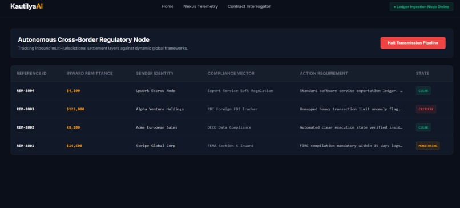Select reference REM-8804
Image resolution: width=460 pixels, height=208 pixels.
click(25, 91)
